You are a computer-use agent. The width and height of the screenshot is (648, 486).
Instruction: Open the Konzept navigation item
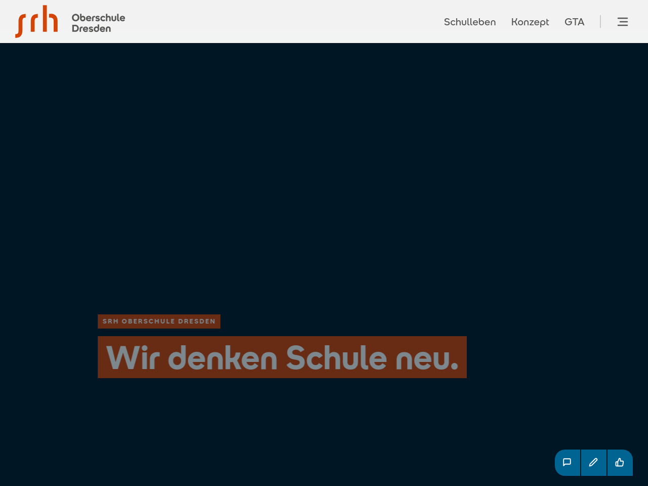[x=530, y=22]
